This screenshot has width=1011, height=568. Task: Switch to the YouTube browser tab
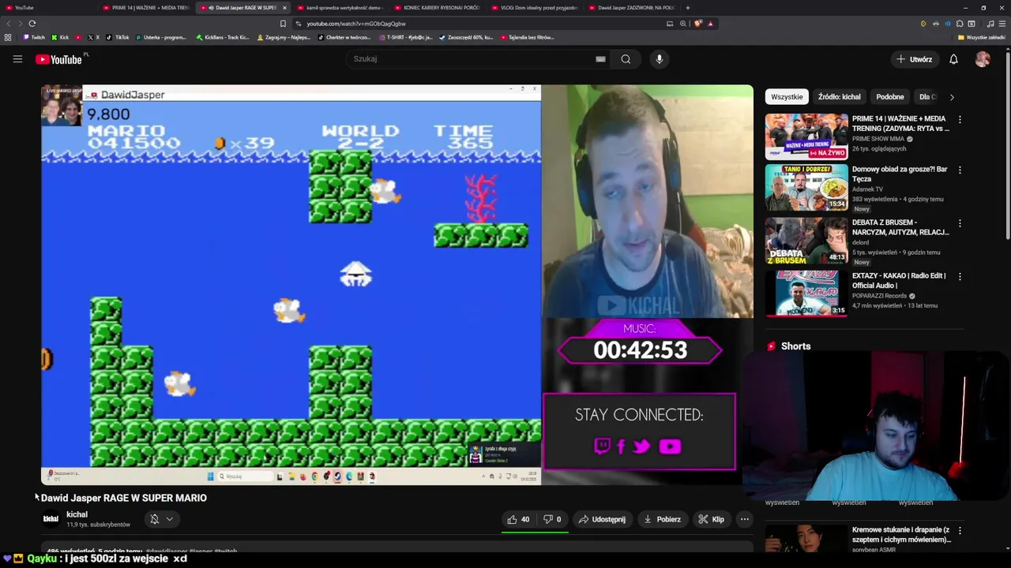click(x=47, y=8)
